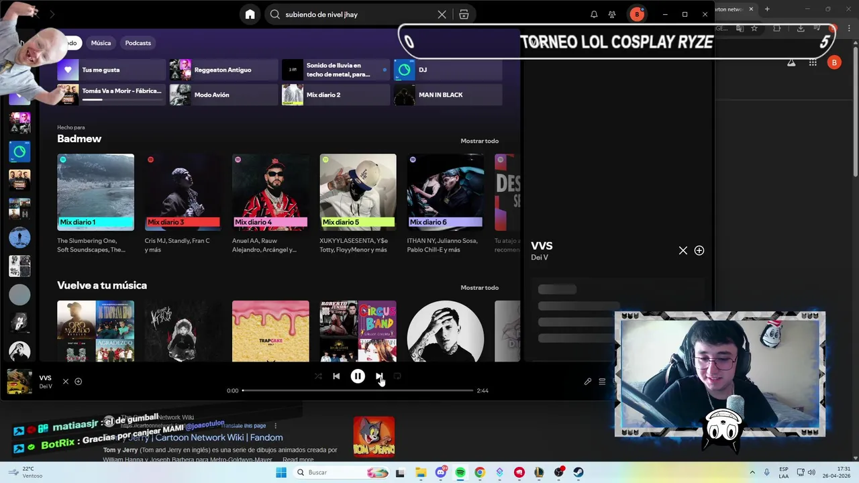Show hidden system tray icons
Image resolution: width=859 pixels, height=483 pixels.
752,472
